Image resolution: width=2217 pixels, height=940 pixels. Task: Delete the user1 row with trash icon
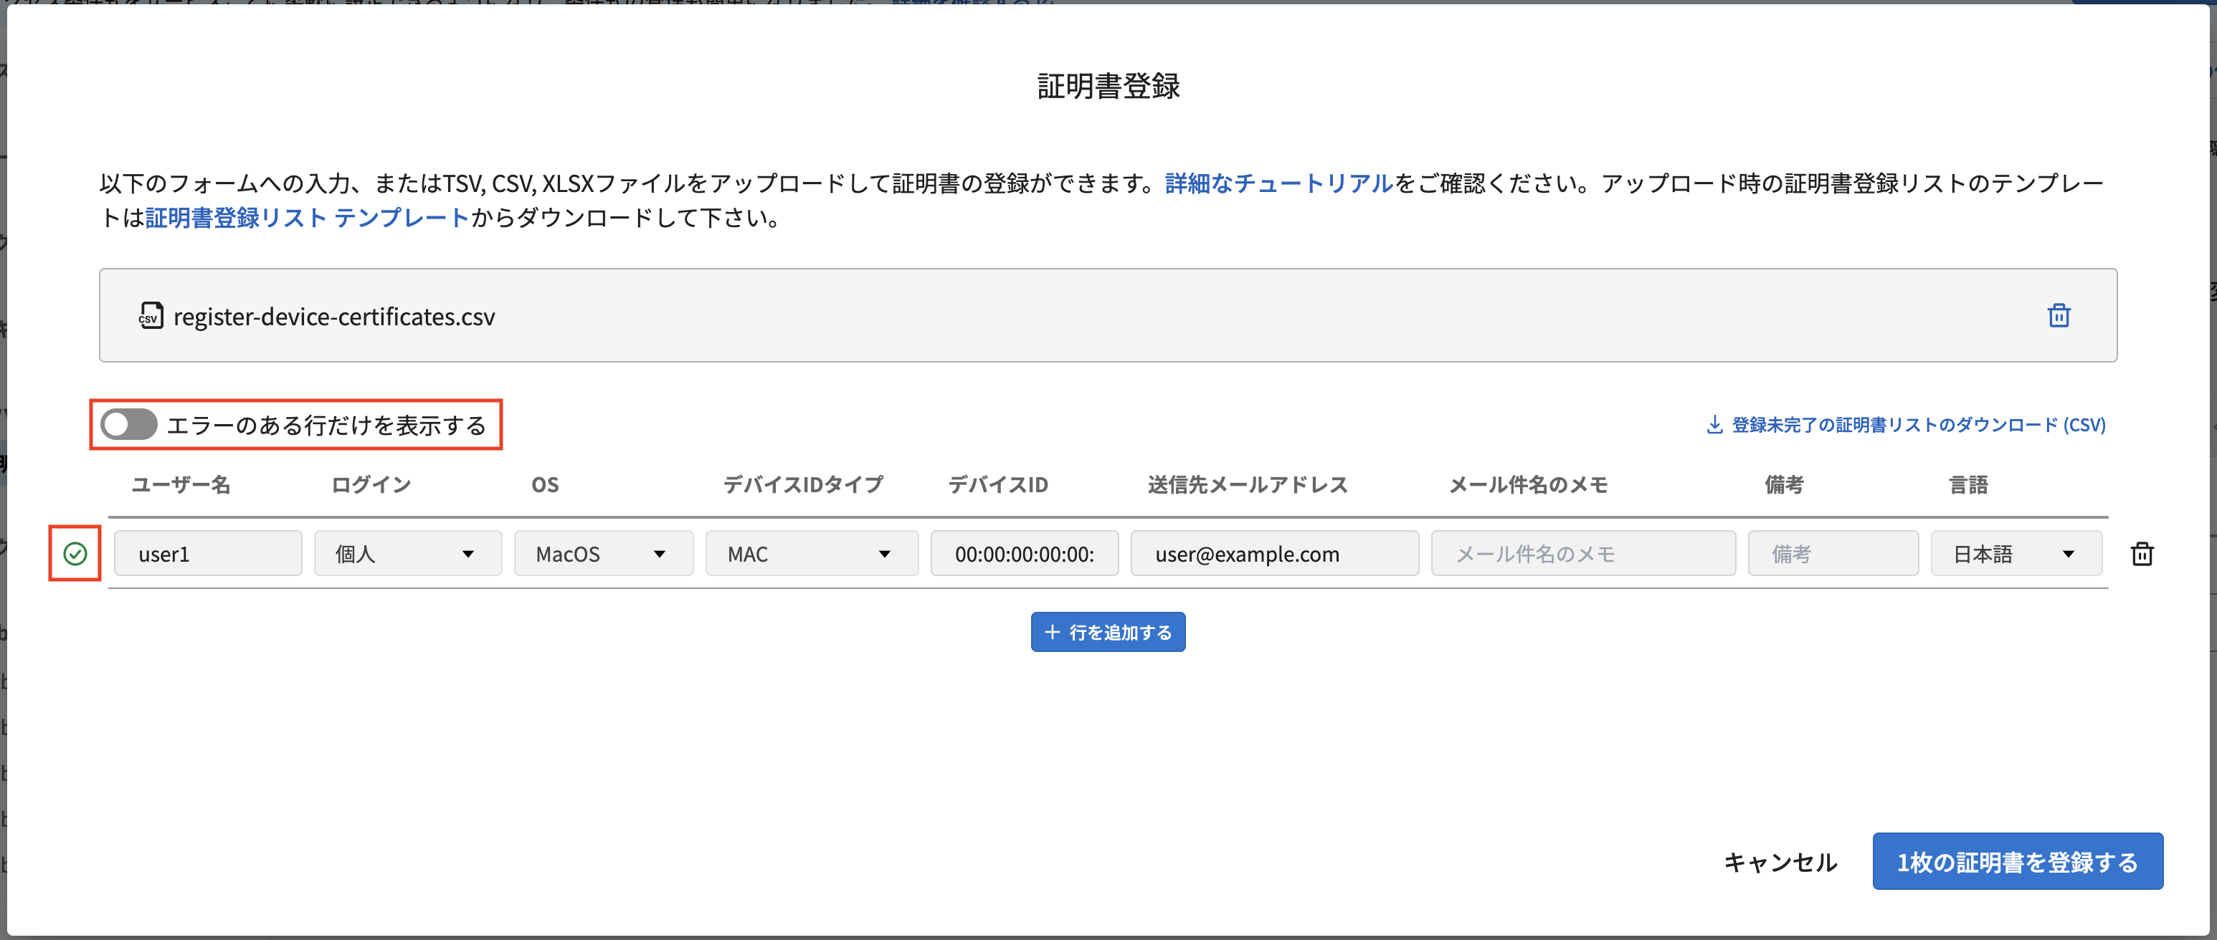tap(2141, 554)
